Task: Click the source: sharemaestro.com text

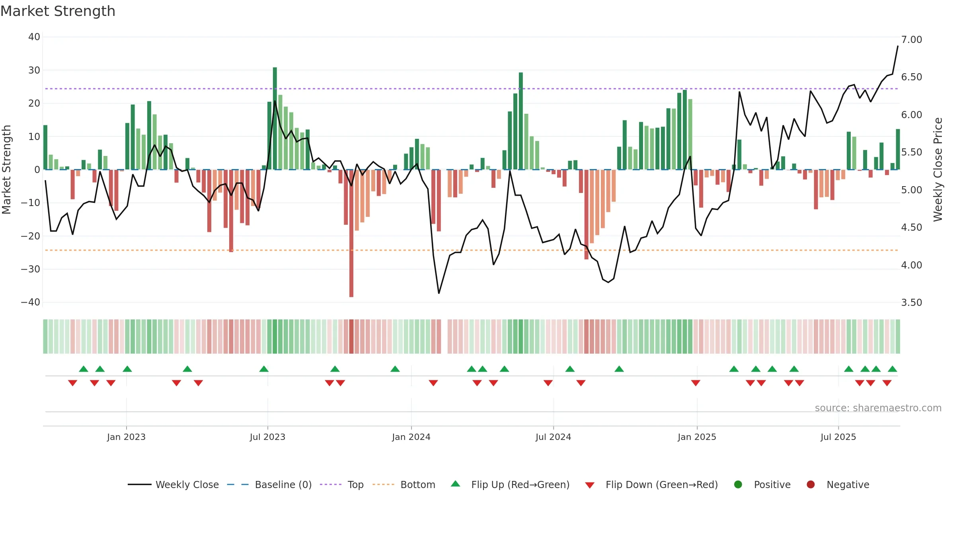Action: point(878,408)
